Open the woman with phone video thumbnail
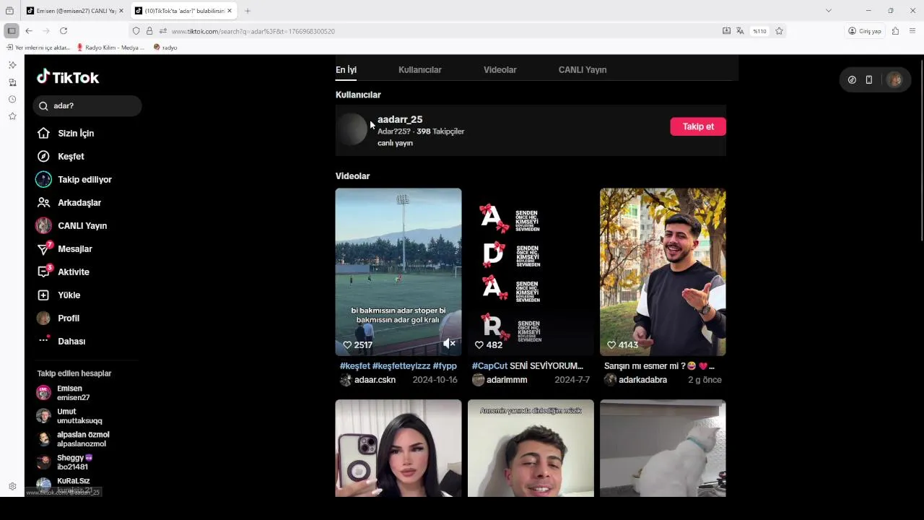Image resolution: width=924 pixels, height=520 pixels. coord(398,448)
